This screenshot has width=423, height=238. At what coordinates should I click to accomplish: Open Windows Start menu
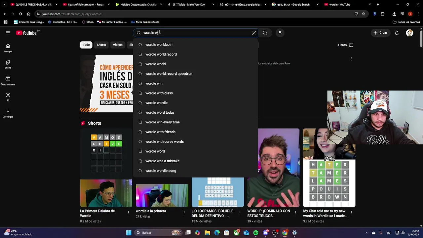coord(129,233)
